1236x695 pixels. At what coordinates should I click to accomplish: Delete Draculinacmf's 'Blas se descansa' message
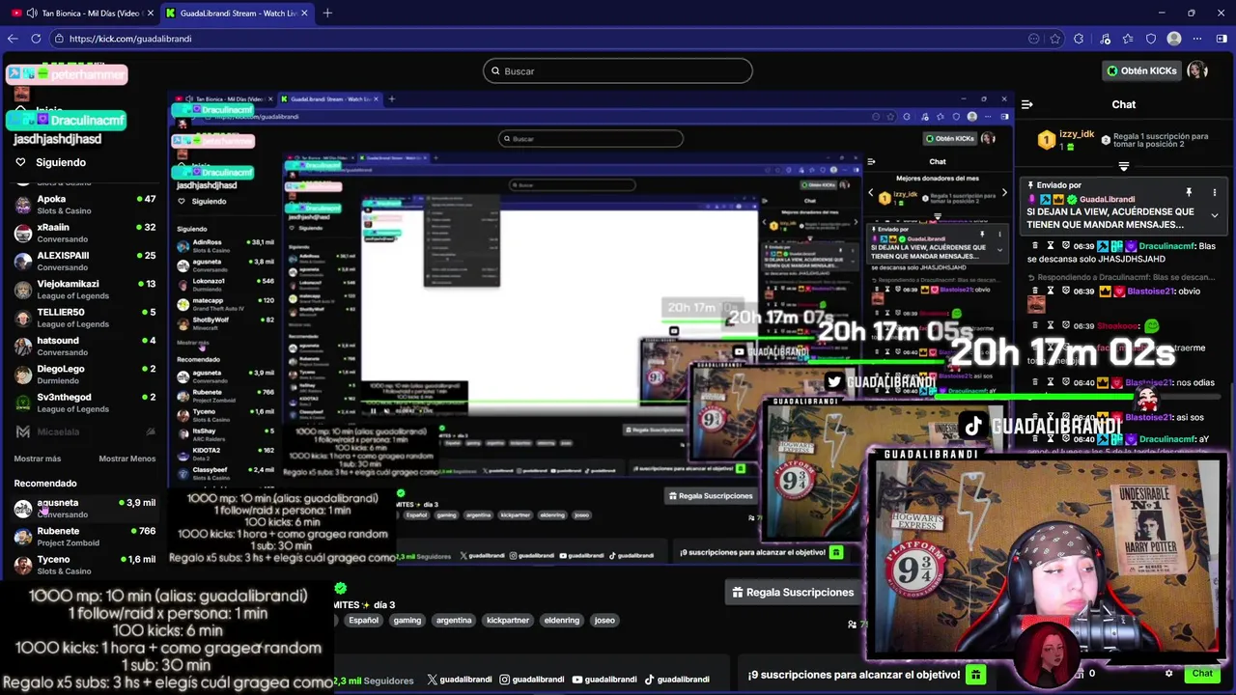click(x=1036, y=246)
